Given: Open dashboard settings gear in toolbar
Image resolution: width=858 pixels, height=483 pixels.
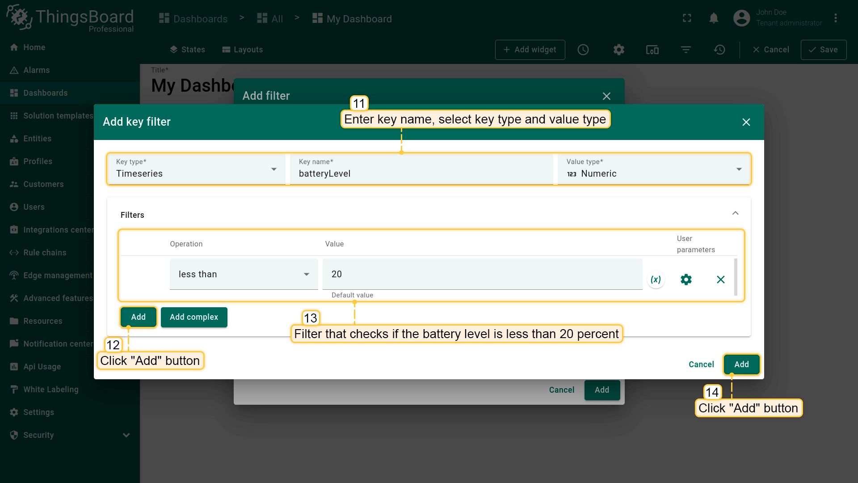Looking at the screenshot, I should click(x=618, y=50).
